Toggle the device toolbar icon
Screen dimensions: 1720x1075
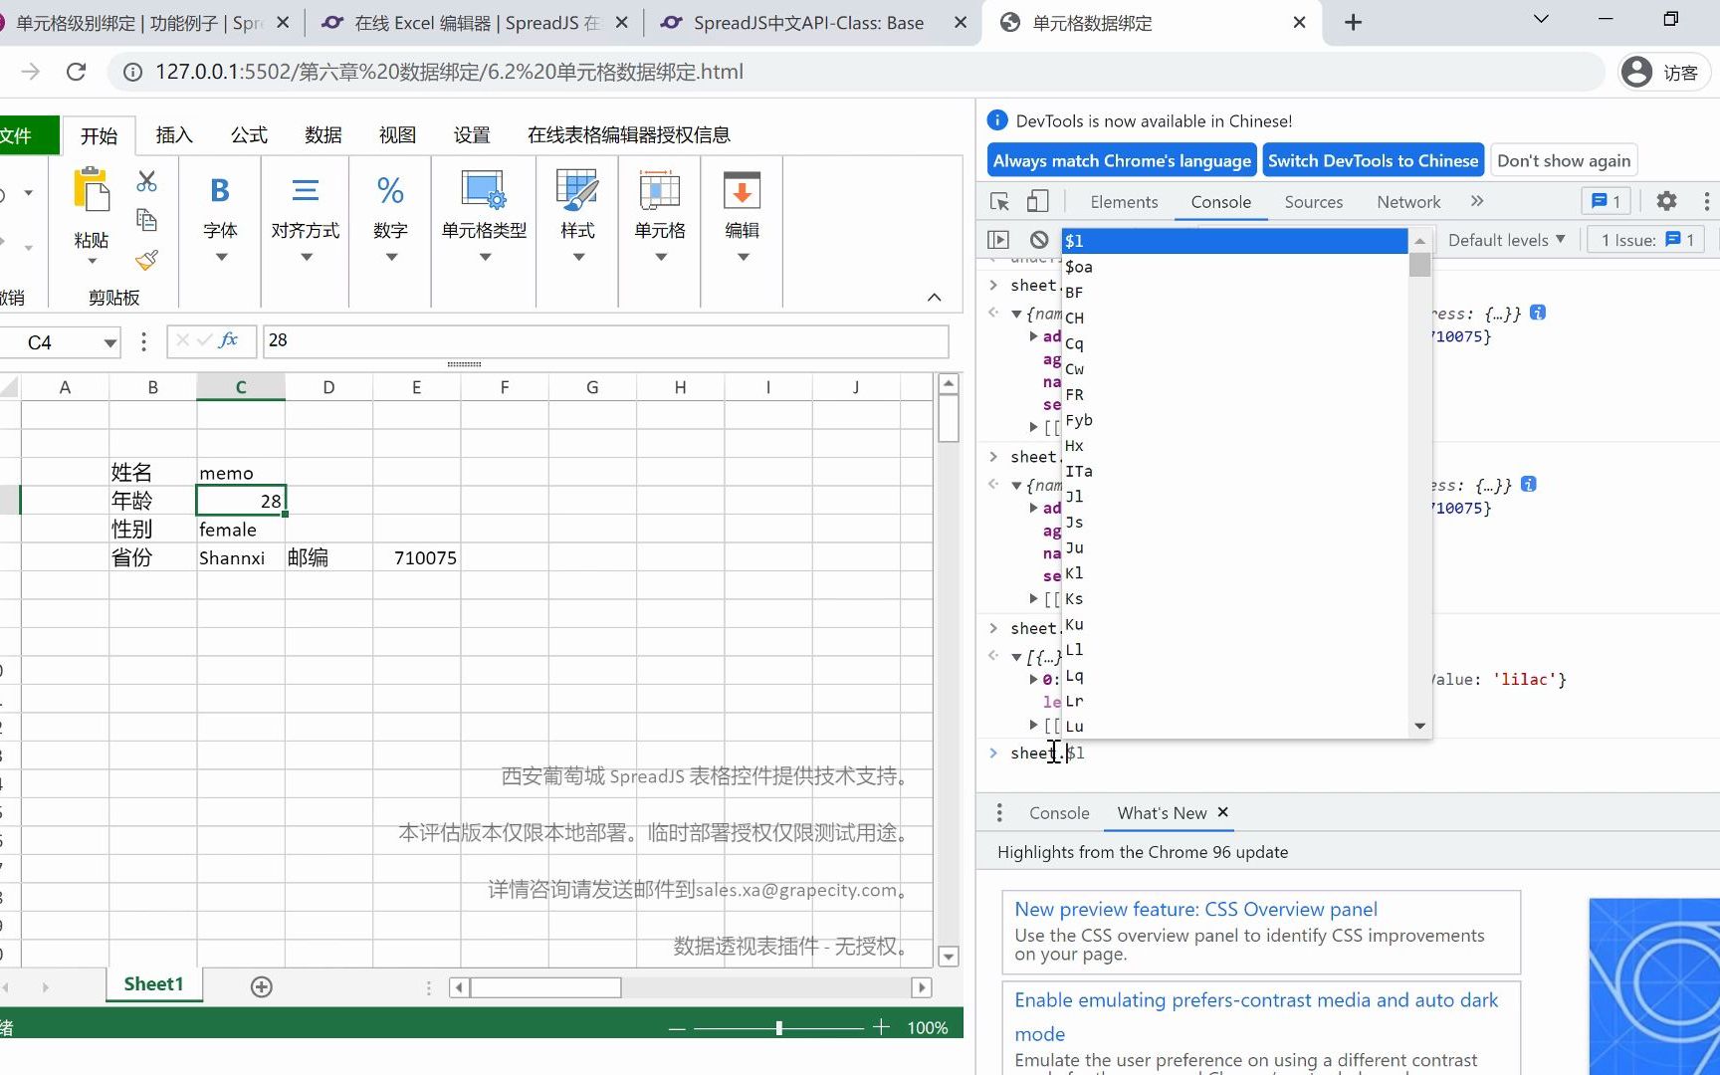1037,201
